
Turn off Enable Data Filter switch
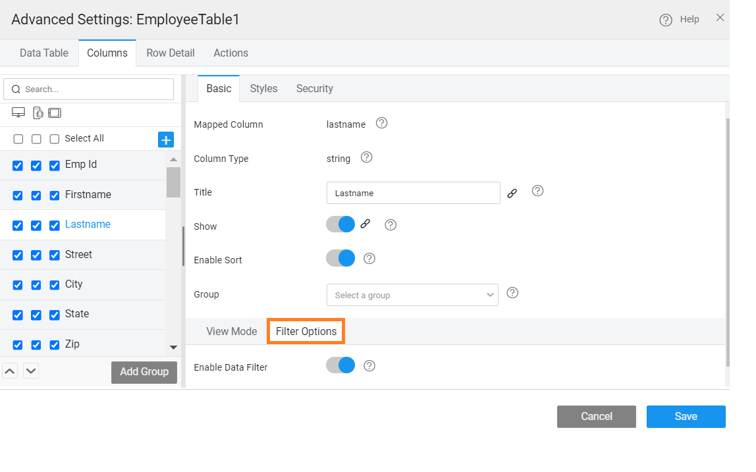pos(340,365)
